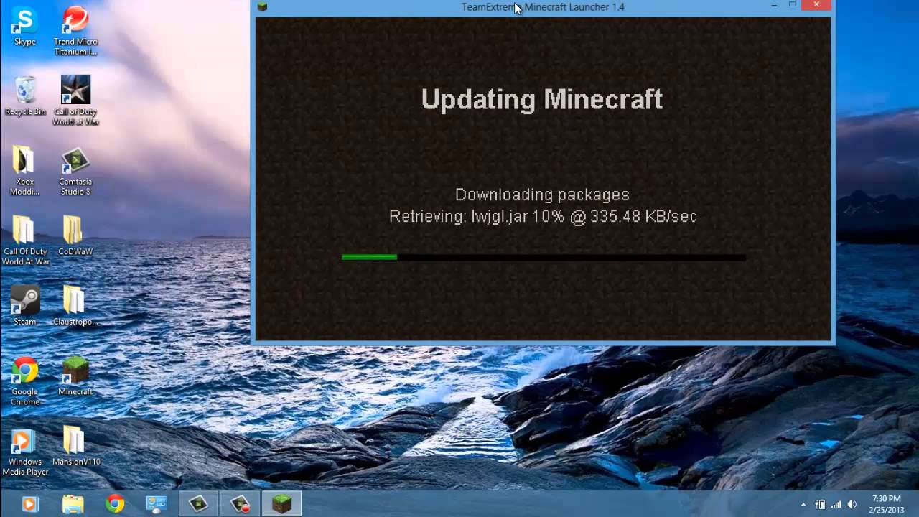Select the Xbox Moddi... folder
919x517 pixels.
click(24, 171)
